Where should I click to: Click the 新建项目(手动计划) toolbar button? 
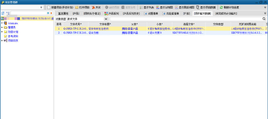coord(60,7)
